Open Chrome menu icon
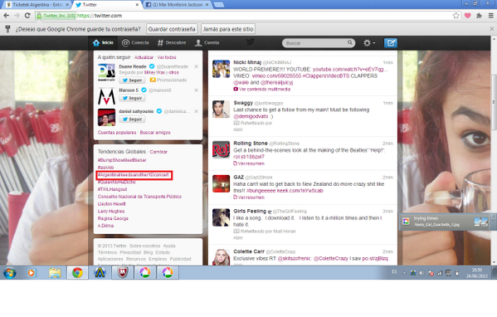This screenshot has height=317, width=497. pyautogui.click(x=491, y=16)
